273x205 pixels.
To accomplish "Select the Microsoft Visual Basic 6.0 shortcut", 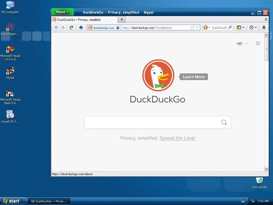I will (10, 96).
